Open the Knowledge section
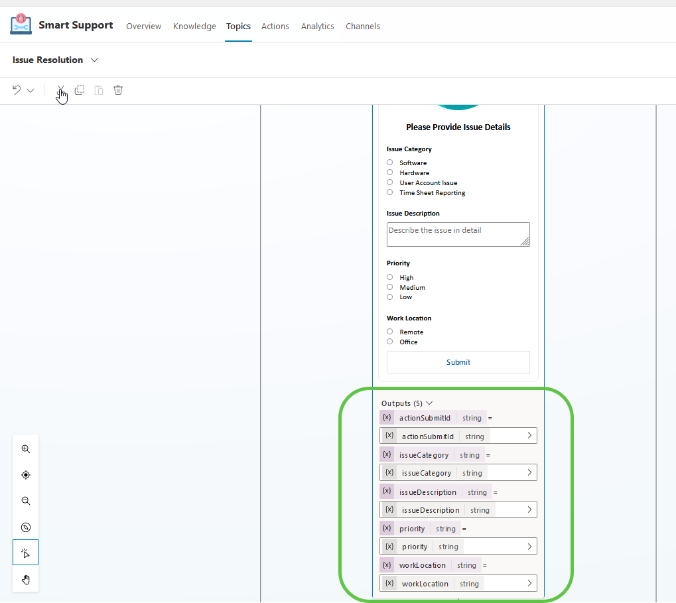 pyautogui.click(x=194, y=26)
